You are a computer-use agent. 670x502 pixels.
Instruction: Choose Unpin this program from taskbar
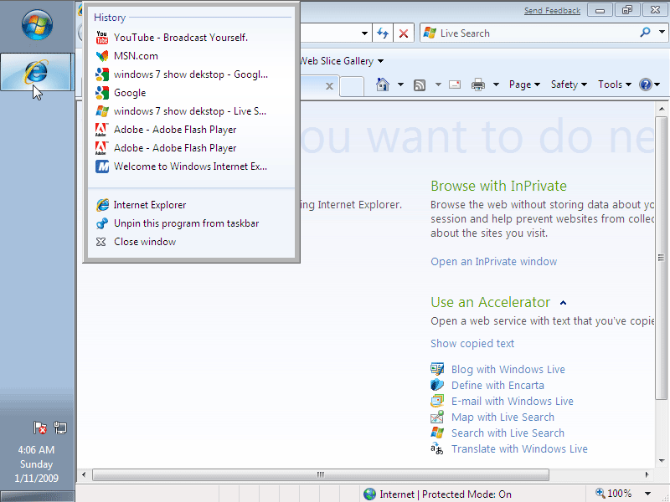(x=186, y=223)
